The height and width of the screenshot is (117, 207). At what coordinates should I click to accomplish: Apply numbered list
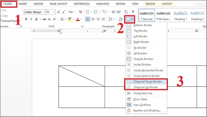pos(95,12)
